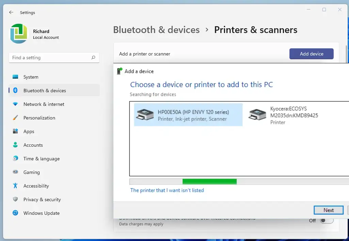Click the Printers & scanners page title
The image size is (349, 241).
click(256, 30)
